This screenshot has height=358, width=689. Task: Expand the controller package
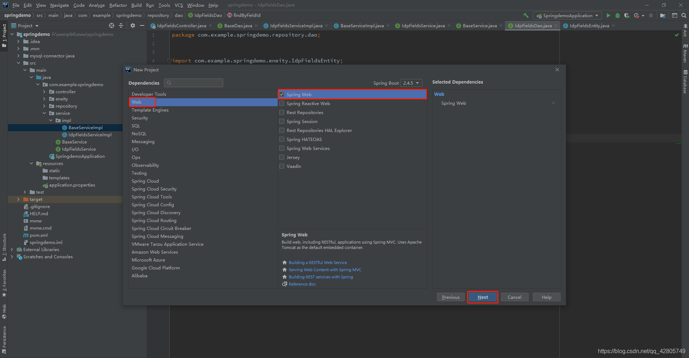click(44, 92)
